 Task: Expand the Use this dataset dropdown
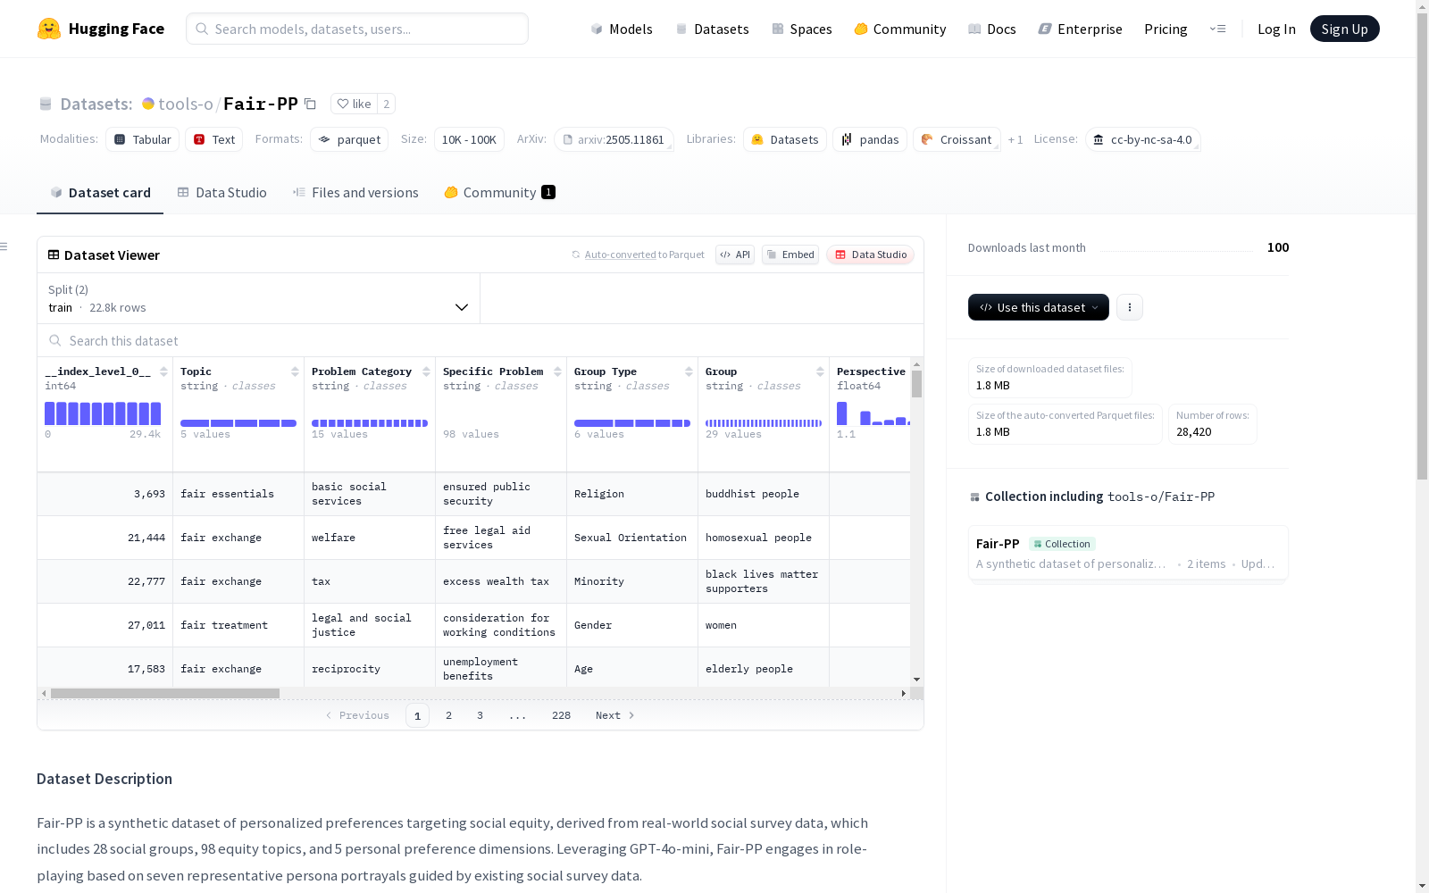click(1039, 307)
